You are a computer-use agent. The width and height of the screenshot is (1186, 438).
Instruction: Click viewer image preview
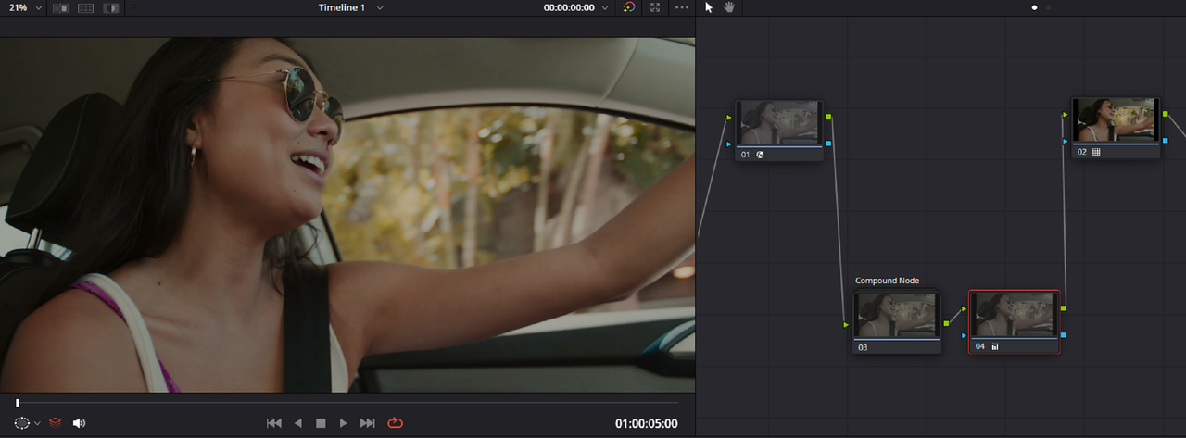[347, 214]
